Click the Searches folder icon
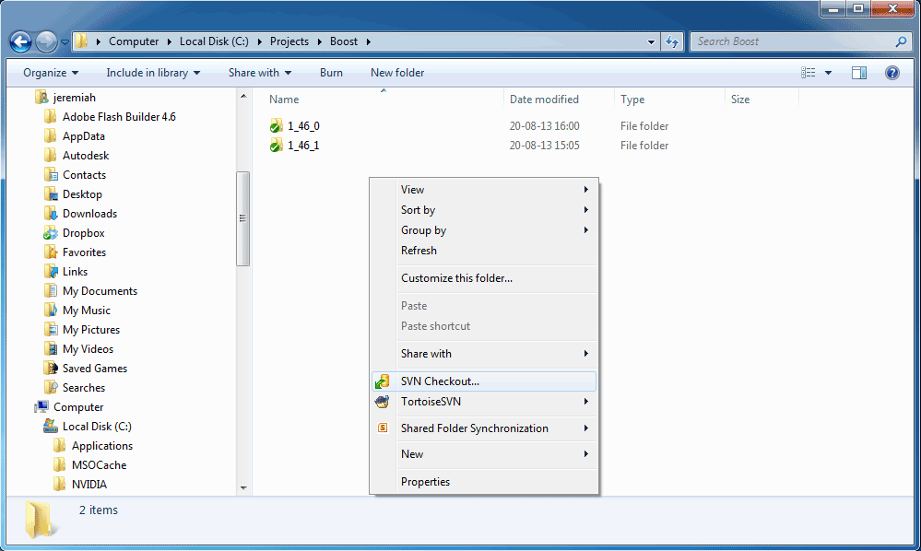Image resolution: width=921 pixels, height=551 pixels. [51, 388]
